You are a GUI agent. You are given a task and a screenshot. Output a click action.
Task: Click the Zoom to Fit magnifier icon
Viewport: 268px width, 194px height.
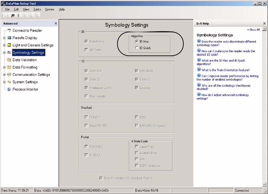pos(36,16)
